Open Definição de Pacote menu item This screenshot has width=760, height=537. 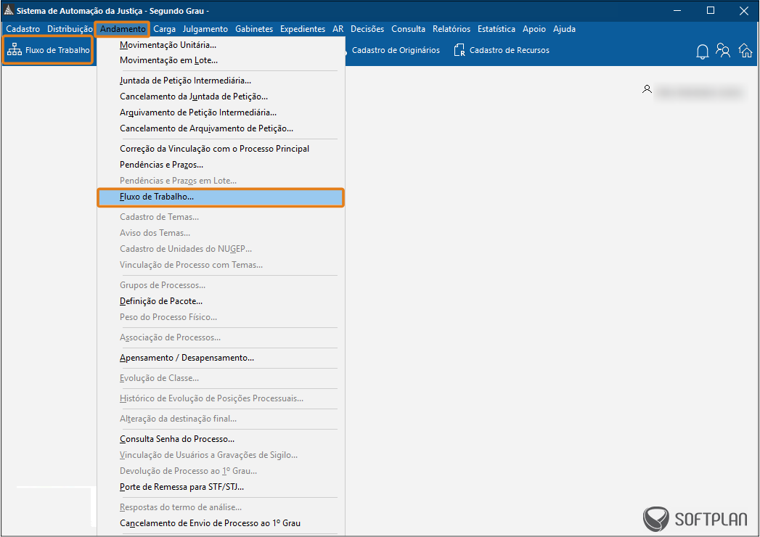tap(160, 301)
